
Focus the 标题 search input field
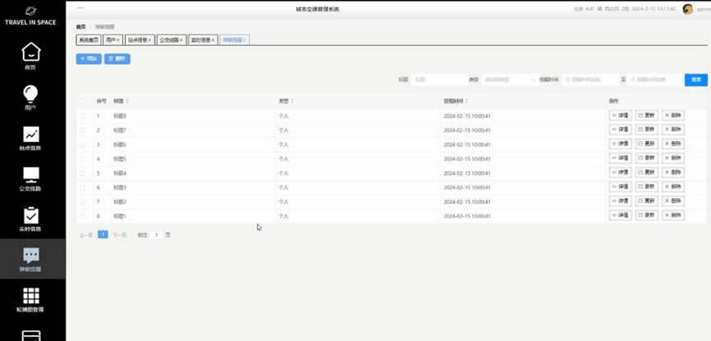(440, 80)
